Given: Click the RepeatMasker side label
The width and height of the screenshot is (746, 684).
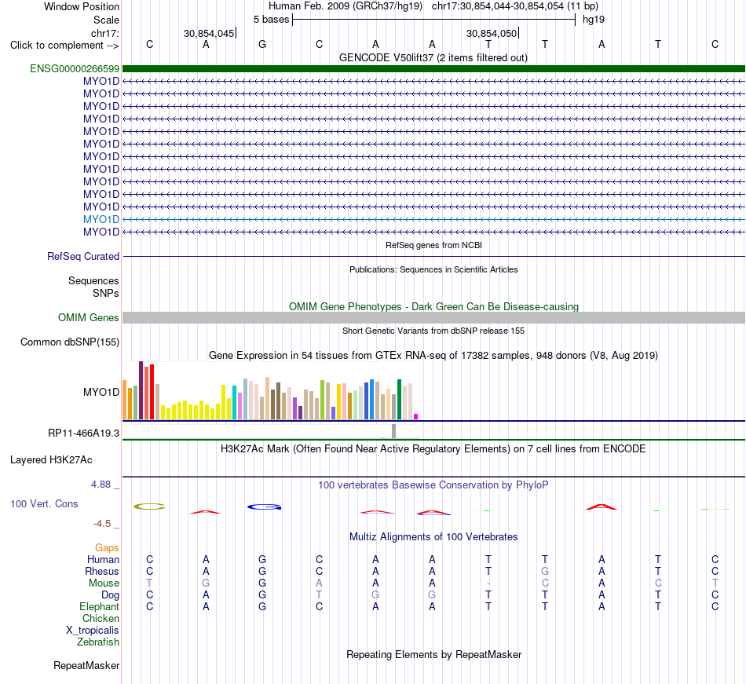Looking at the screenshot, I should 86,666.
